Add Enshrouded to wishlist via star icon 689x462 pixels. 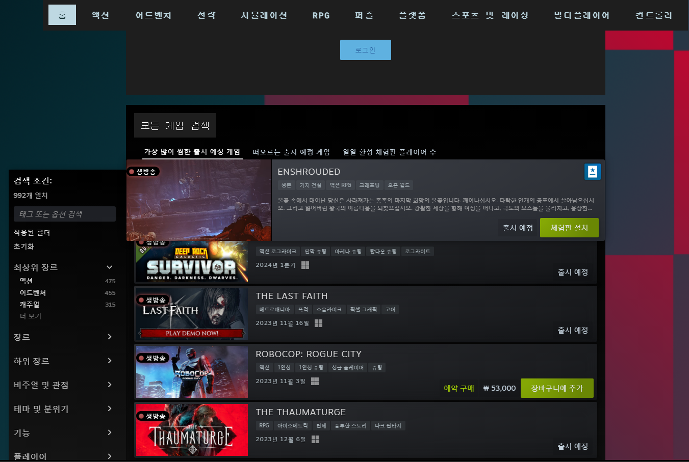(592, 172)
